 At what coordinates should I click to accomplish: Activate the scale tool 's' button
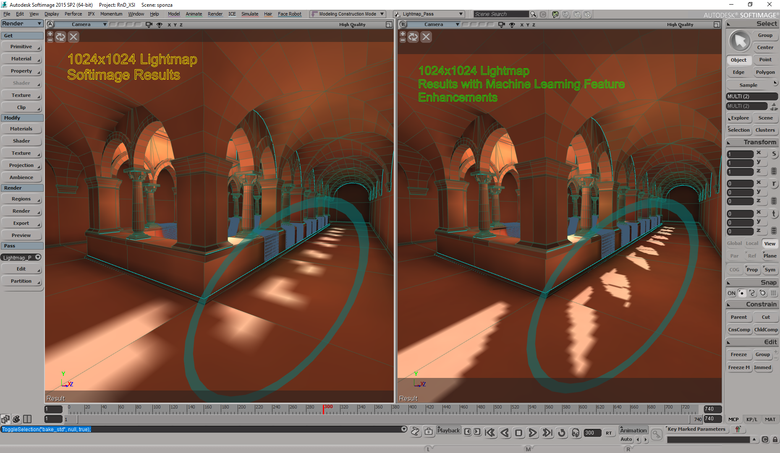point(774,154)
